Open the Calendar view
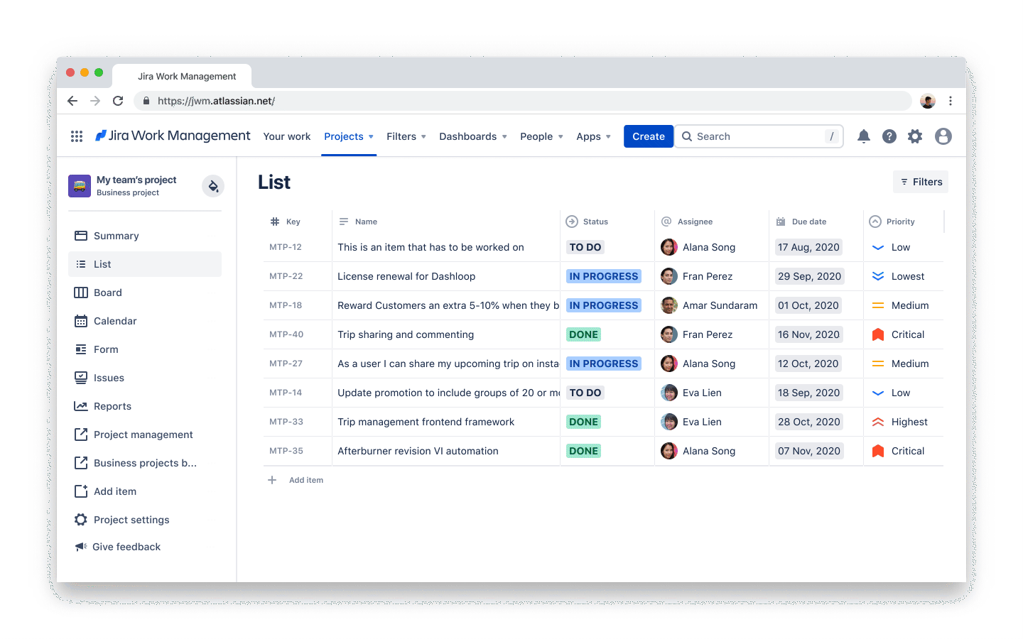The width and height of the screenshot is (1023, 639). pyautogui.click(x=145, y=321)
